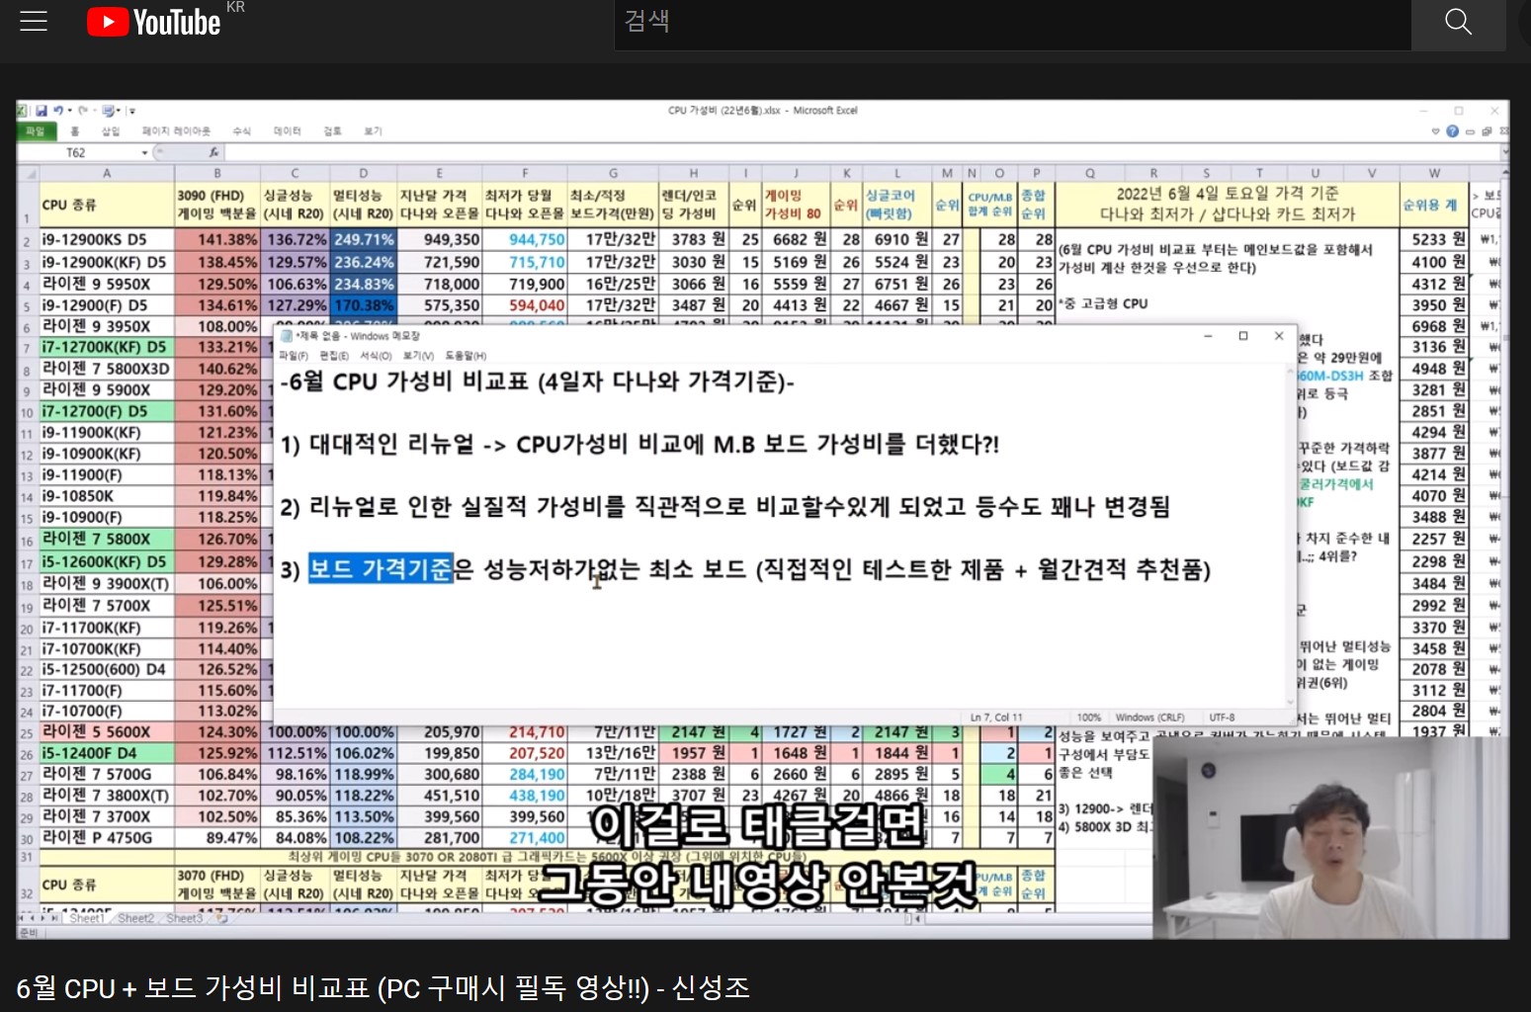Click cell '라이젠 P 4750G'
Screen dimensions: 1531x1012
[106, 838]
